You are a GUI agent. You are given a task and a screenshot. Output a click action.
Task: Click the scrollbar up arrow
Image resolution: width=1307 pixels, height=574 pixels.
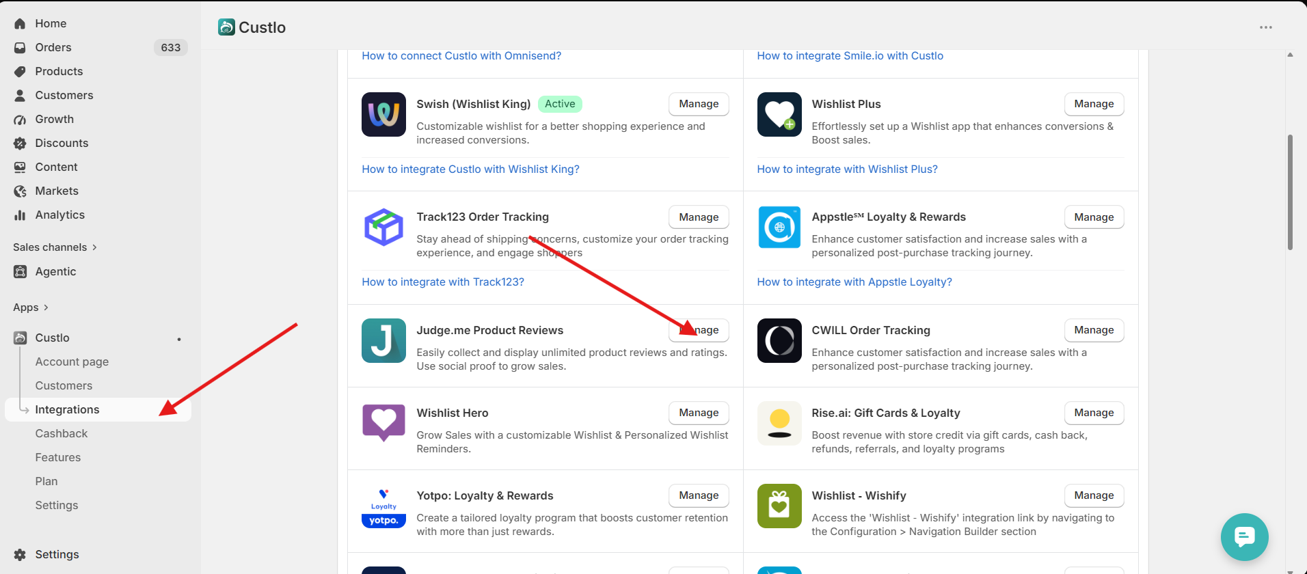point(1290,55)
